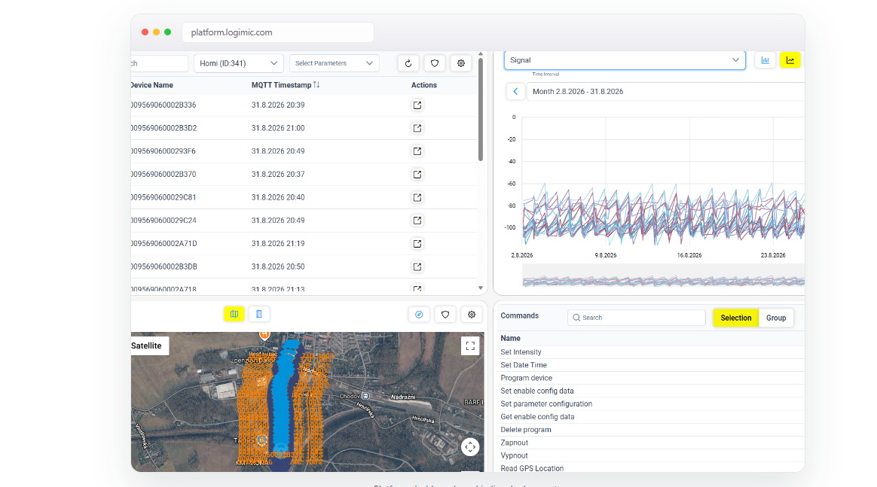The width and height of the screenshot is (877, 487).
Task: Click shield icon in device list toolbar
Action: tap(435, 63)
